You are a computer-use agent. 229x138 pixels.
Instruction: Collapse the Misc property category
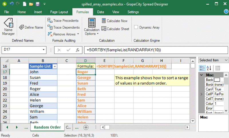(202, 75)
